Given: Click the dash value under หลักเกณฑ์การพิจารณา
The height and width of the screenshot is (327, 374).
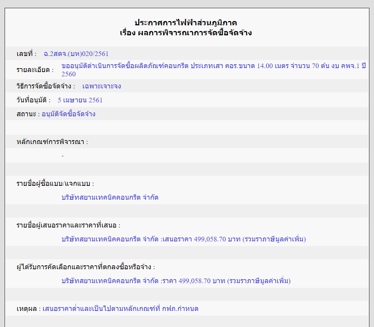Looking at the screenshot, I should tap(62, 156).
